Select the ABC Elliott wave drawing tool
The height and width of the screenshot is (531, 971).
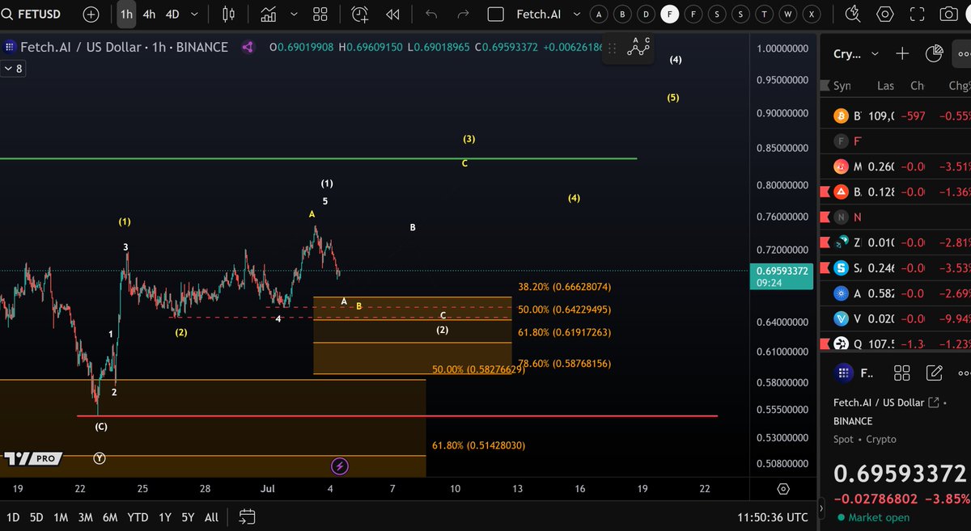pos(639,47)
